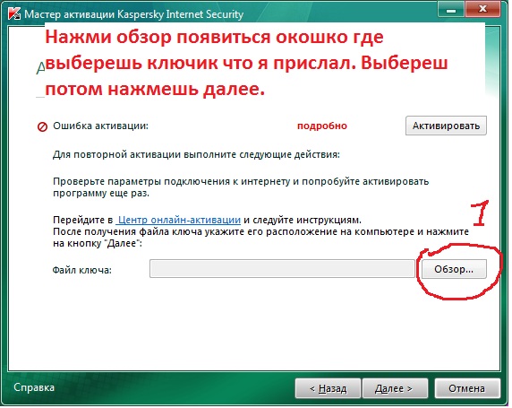Go to next step with Далее
Screen dimensions: 512x408
395,388
